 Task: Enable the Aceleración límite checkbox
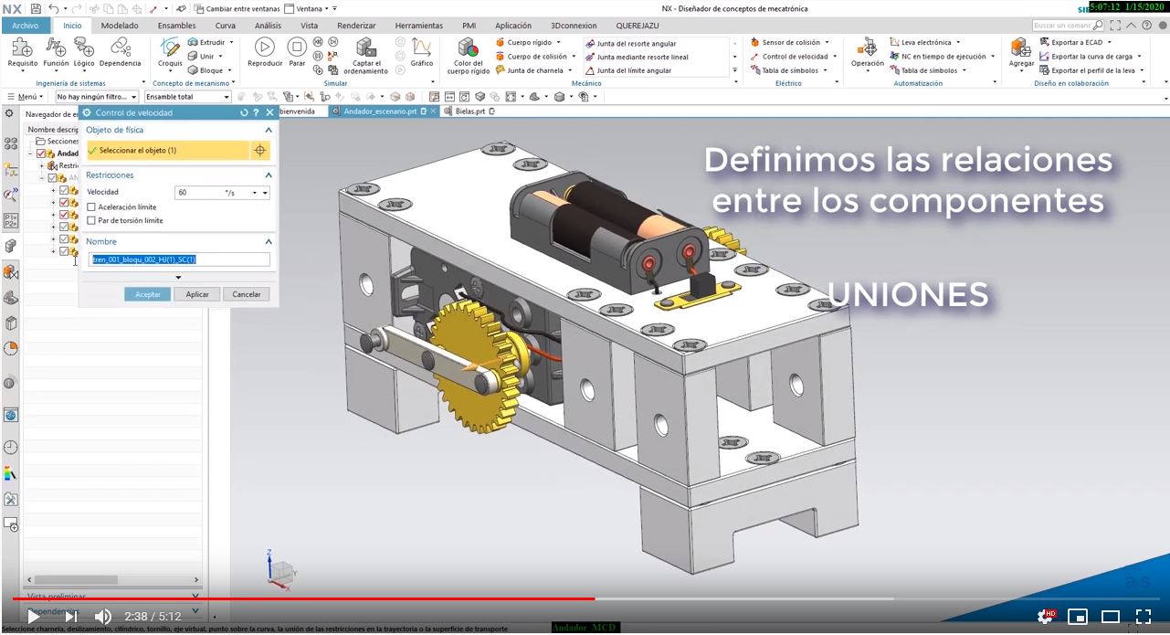(91, 207)
